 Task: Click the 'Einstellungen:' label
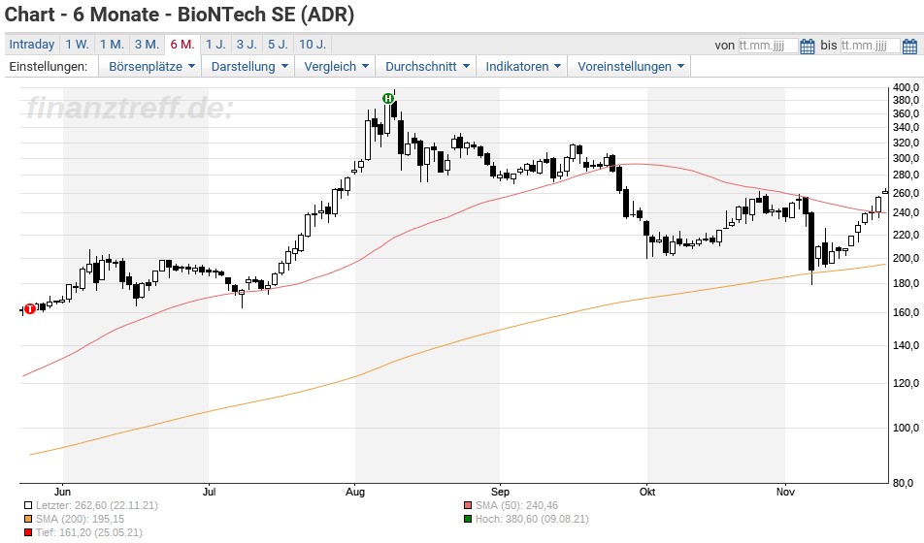49,67
